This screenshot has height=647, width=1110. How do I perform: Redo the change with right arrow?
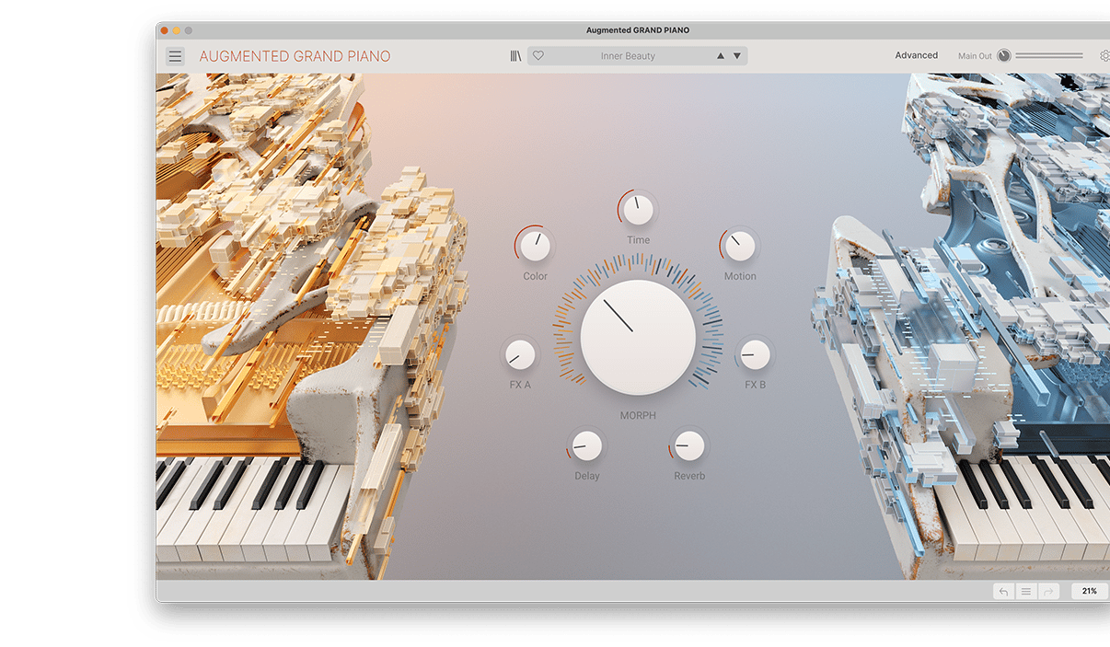pyautogui.click(x=1048, y=591)
